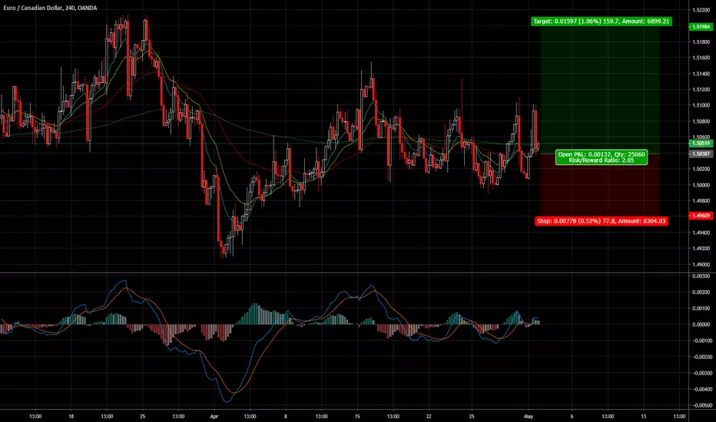
Task: Click the gray 1.50387 entry price tag
Action: pos(701,154)
